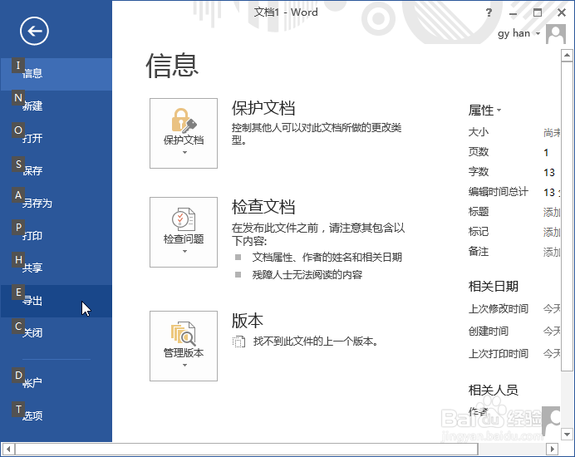575x457 pixels.
Task: Click the 编辑时间总计 label
Action: 498,192
